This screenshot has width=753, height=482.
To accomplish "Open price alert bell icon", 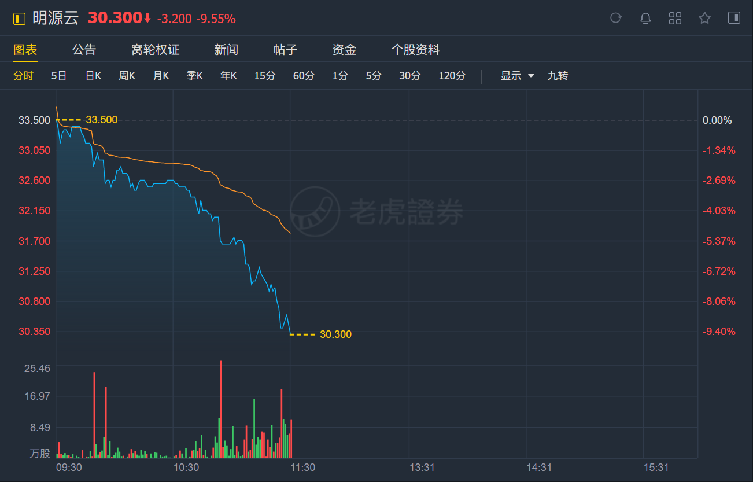I will tap(645, 18).
